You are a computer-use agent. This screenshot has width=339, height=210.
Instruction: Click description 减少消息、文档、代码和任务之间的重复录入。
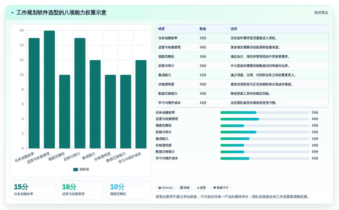pyautogui.click(x=264, y=75)
